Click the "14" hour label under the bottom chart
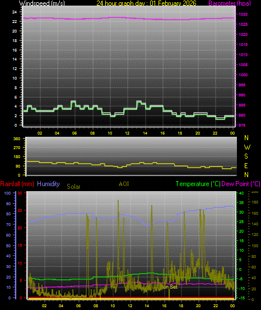The width and height of the screenshot is (261, 310). pyautogui.click(x=147, y=306)
